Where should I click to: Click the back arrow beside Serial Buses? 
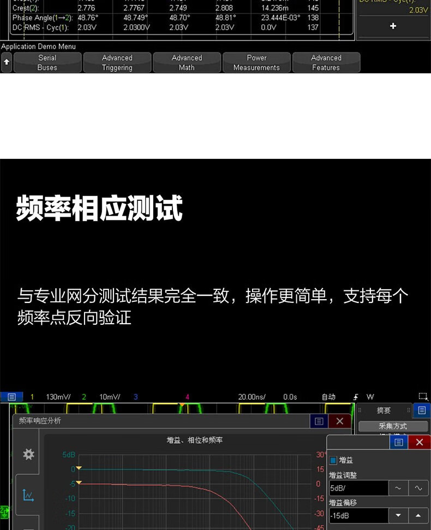coord(7,63)
